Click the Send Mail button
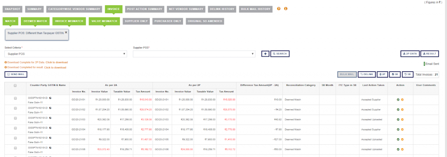Screen dimensions: 447x157 (16, 75)
